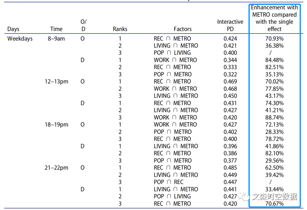Select the enhancement value 41.21%
This screenshot has height=210, width=307.
[274, 110]
